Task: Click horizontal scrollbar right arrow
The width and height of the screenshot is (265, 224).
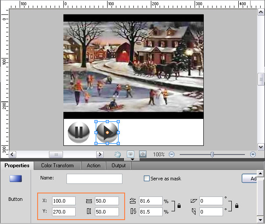Action: point(100,154)
